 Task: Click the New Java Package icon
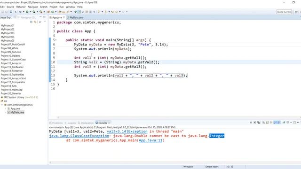click(x=48, y=12)
